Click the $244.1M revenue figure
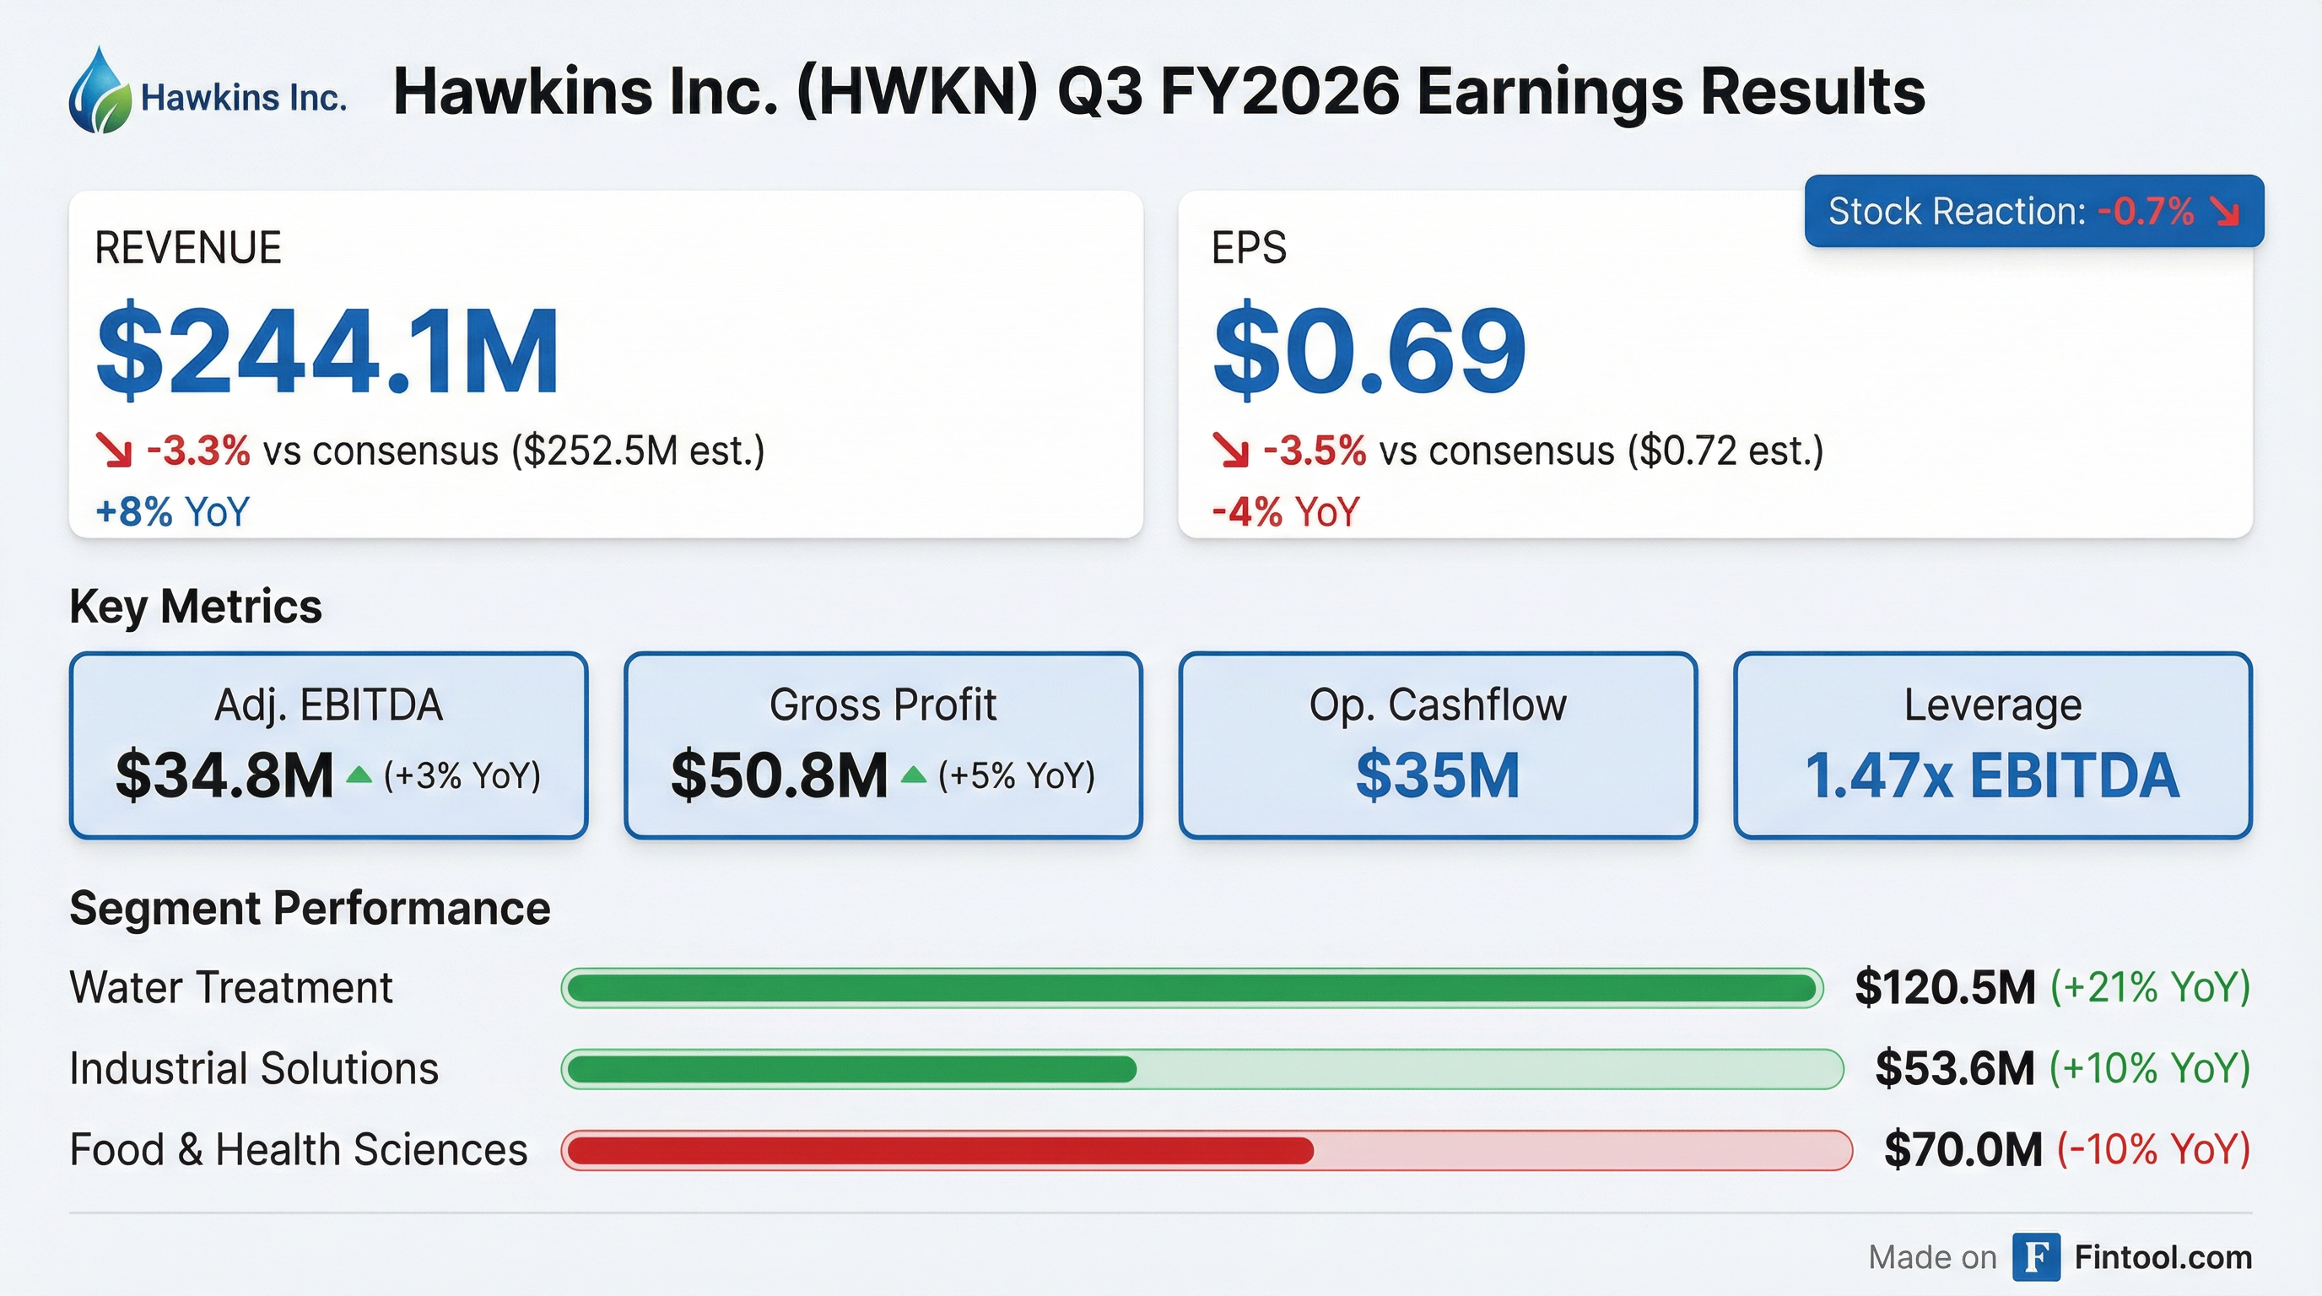This screenshot has height=1296, width=2322. (327, 352)
